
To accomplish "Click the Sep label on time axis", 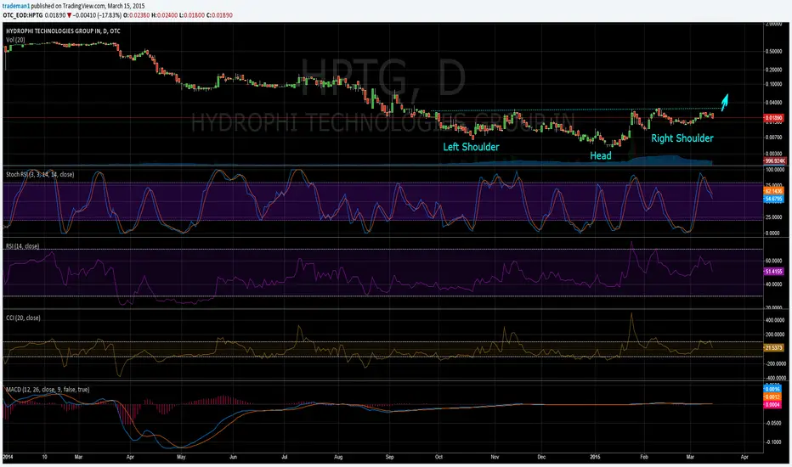I will point(389,457).
